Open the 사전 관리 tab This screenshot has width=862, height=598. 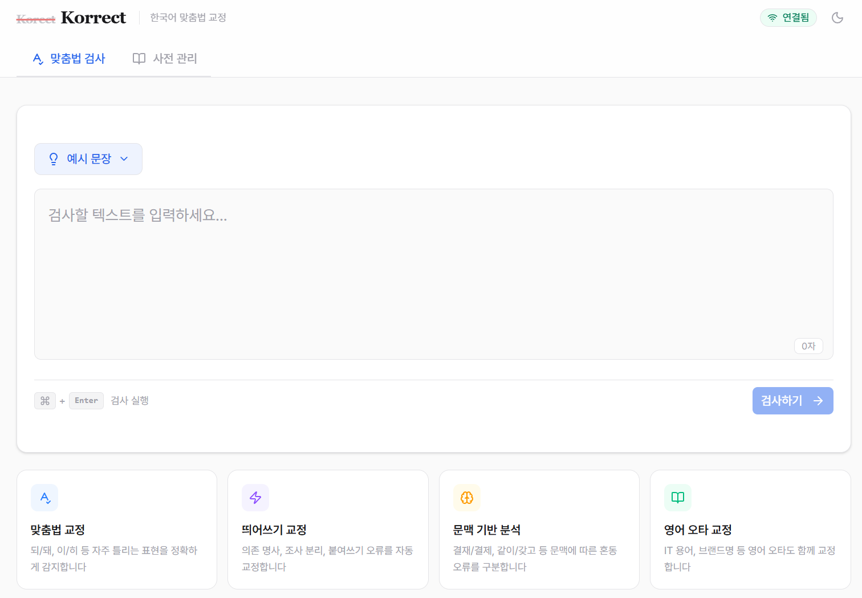pyautogui.click(x=165, y=59)
